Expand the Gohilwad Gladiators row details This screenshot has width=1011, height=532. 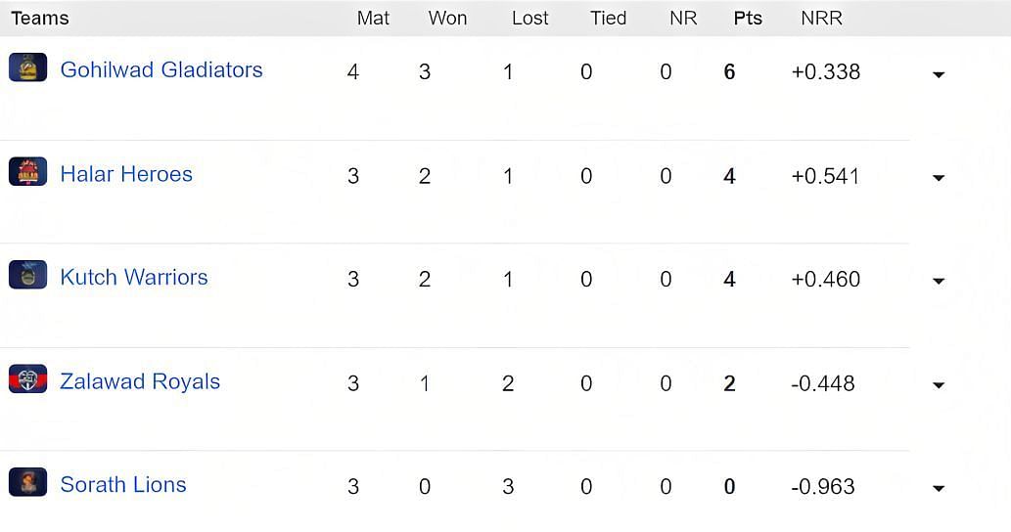[x=939, y=74]
